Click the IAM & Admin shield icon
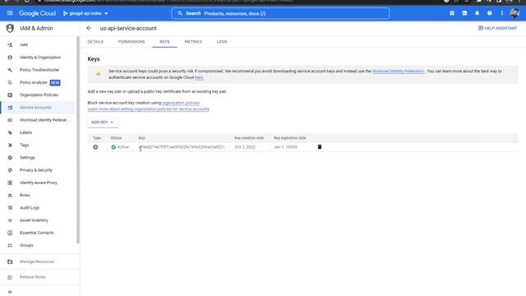The image size is (526, 296). coord(10,28)
